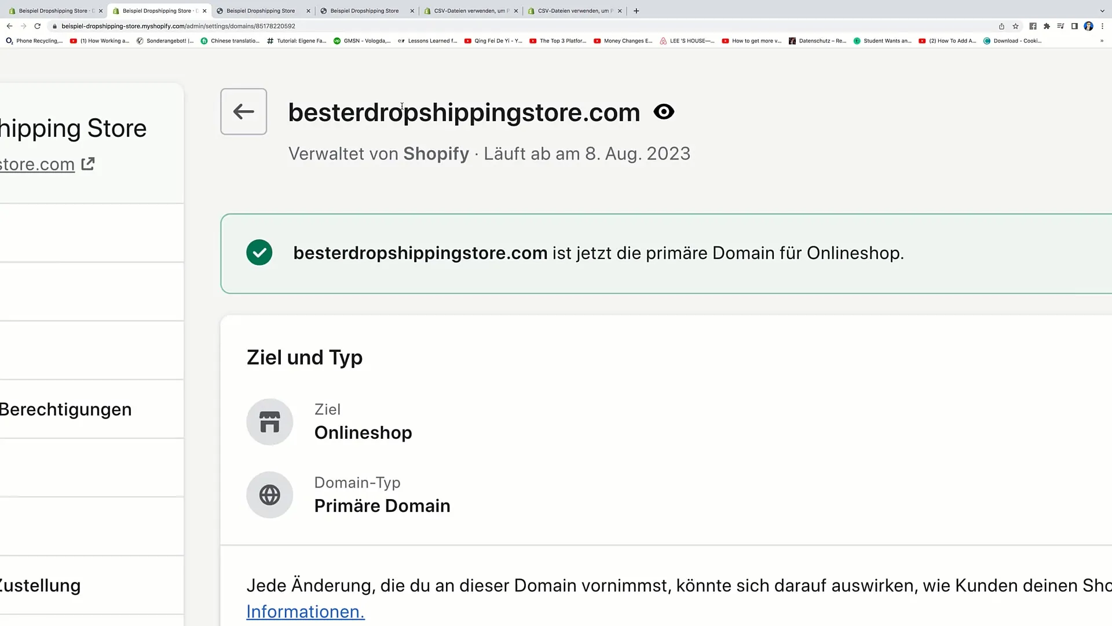The width and height of the screenshot is (1112, 626).
Task: Follow the Informationen. link
Action: (305, 612)
